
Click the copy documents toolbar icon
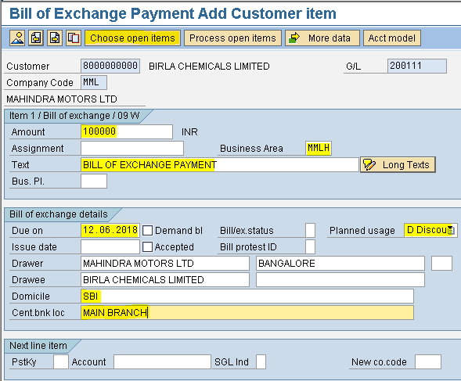click(x=74, y=38)
